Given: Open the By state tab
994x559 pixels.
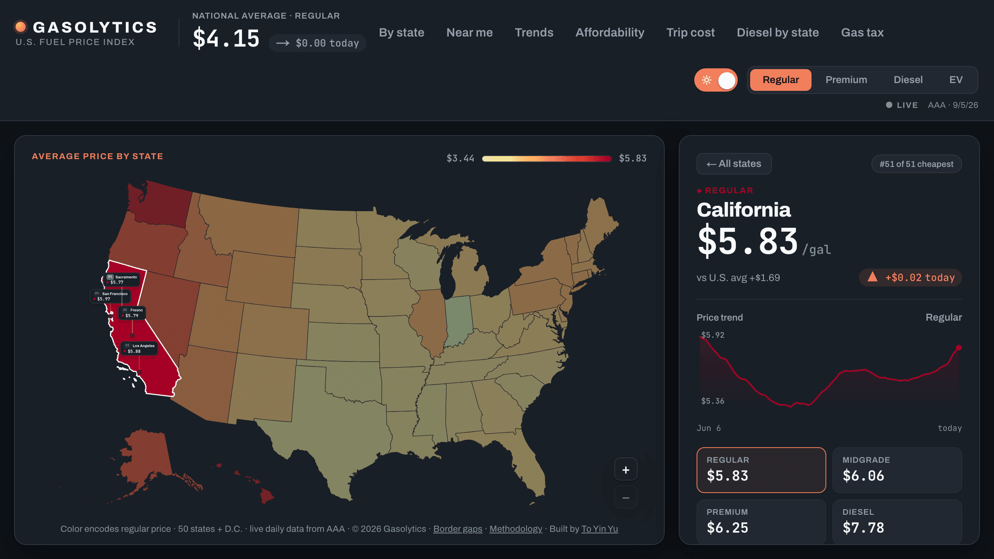Looking at the screenshot, I should [401, 33].
